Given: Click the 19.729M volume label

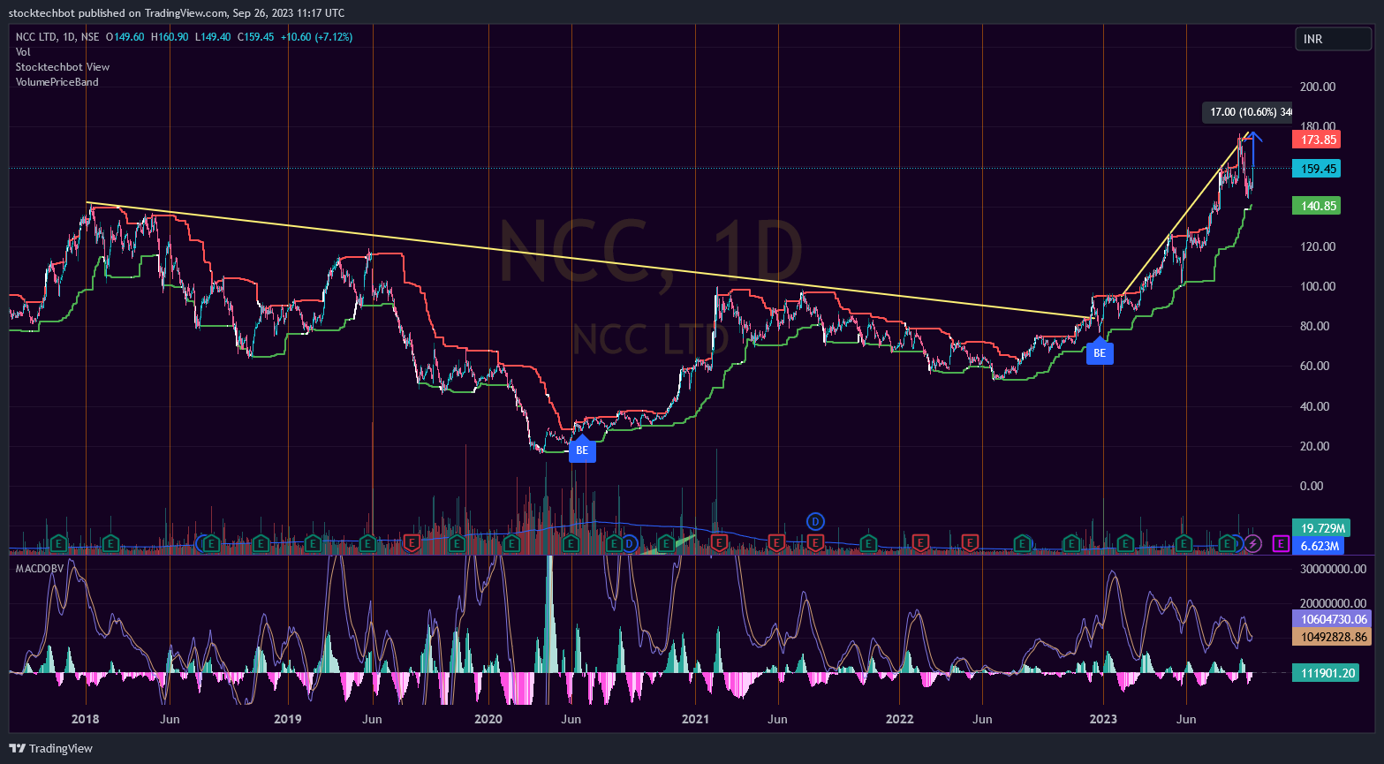Looking at the screenshot, I should [x=1320, y=528].
